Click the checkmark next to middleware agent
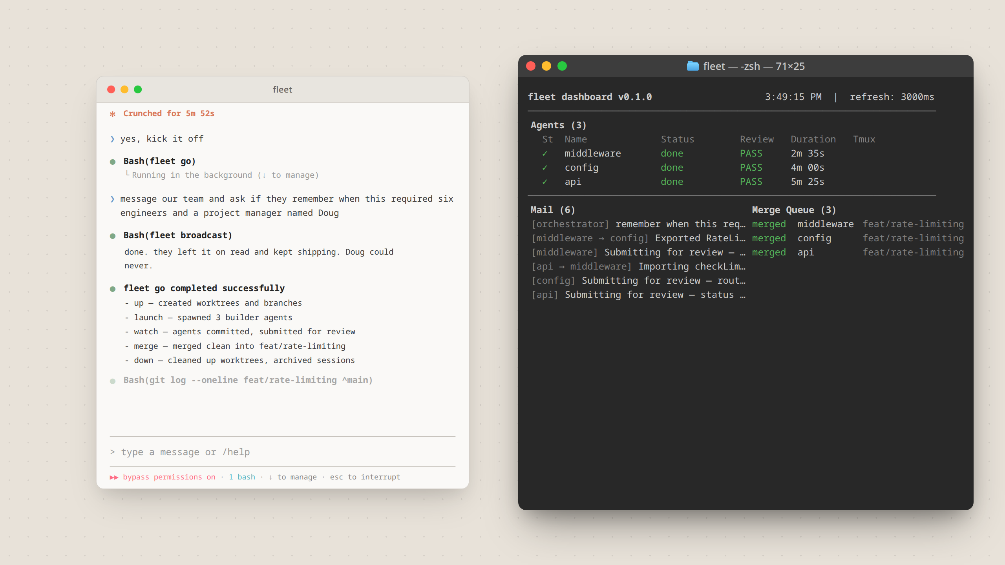Viewport: 1005px width, 565px height. pos(545,153)
